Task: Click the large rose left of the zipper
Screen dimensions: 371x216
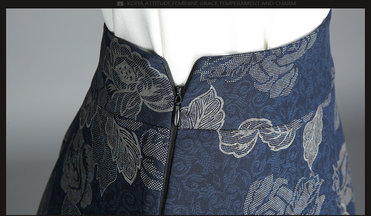Action: [128, 75]
